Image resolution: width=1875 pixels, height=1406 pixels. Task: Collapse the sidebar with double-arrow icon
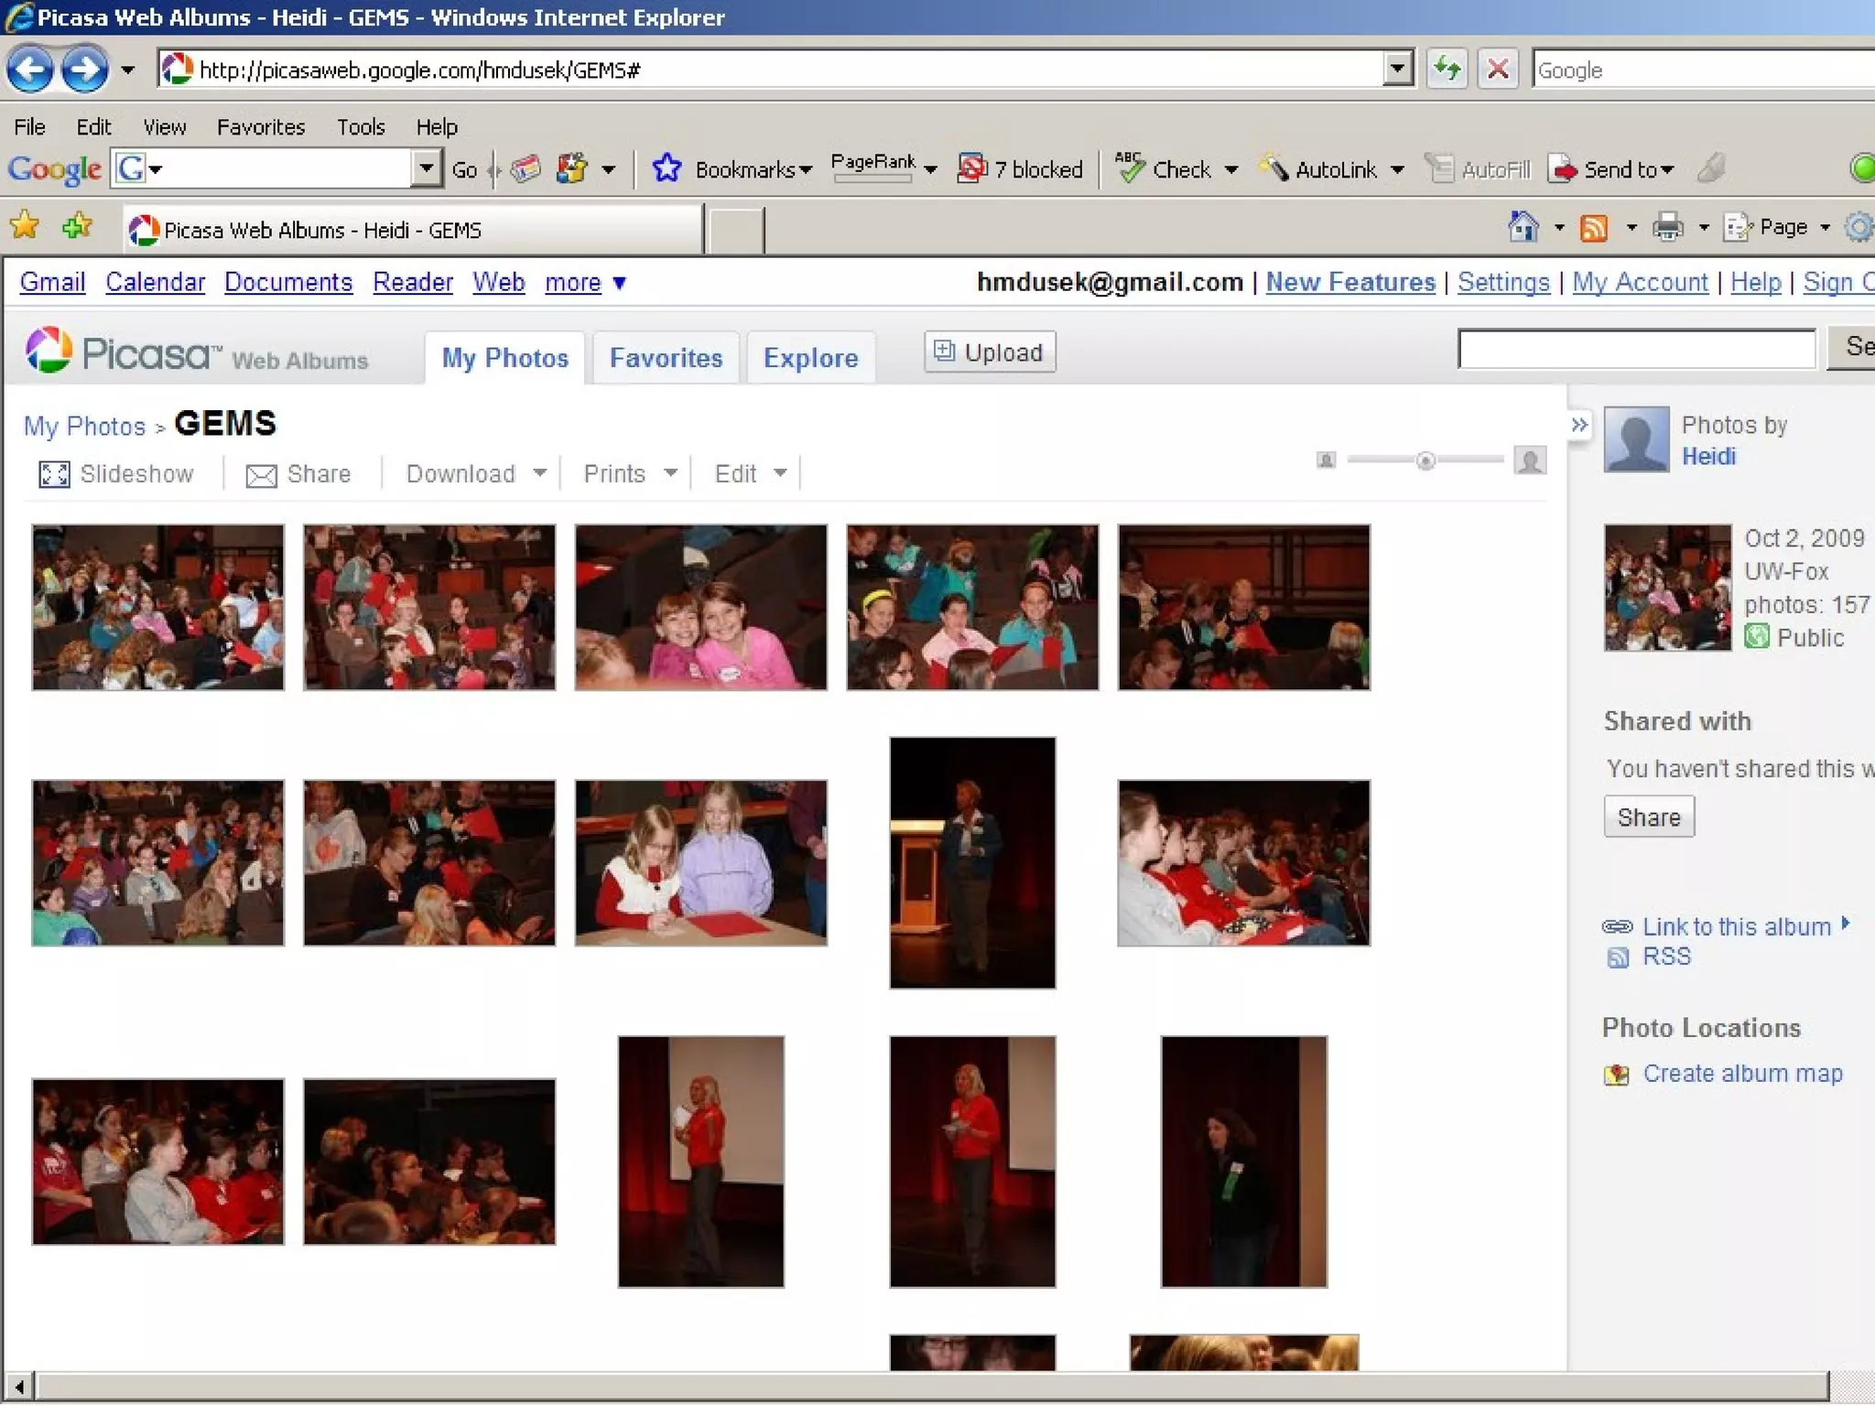(1579, 426)
